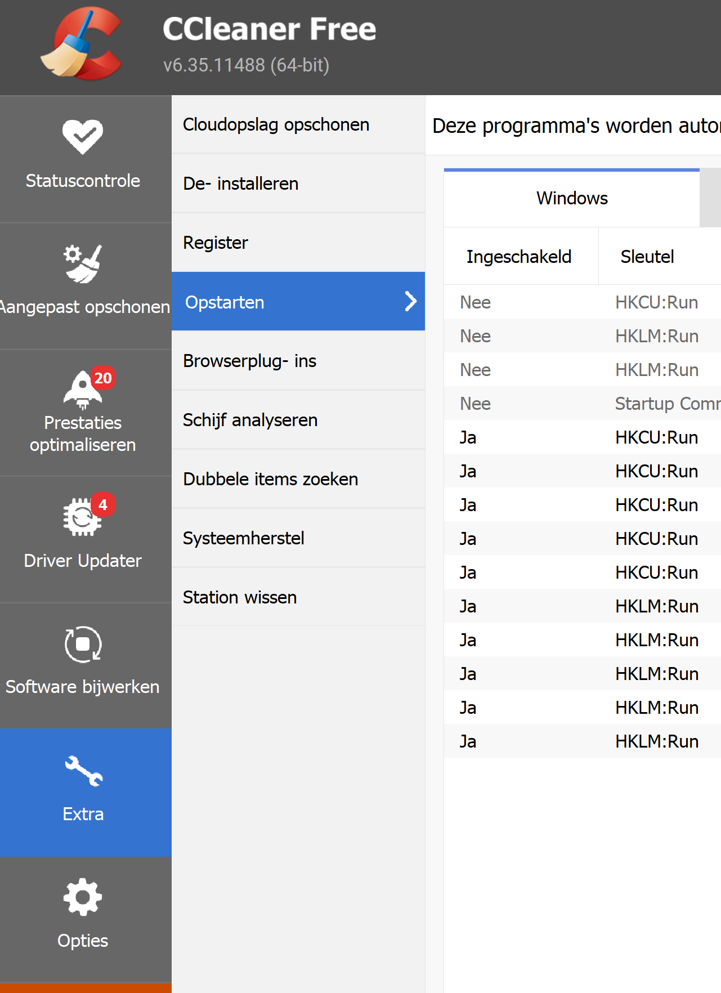
Task: Open Aangepast opschonen broom-gear icon
Action: coord(83,263)
